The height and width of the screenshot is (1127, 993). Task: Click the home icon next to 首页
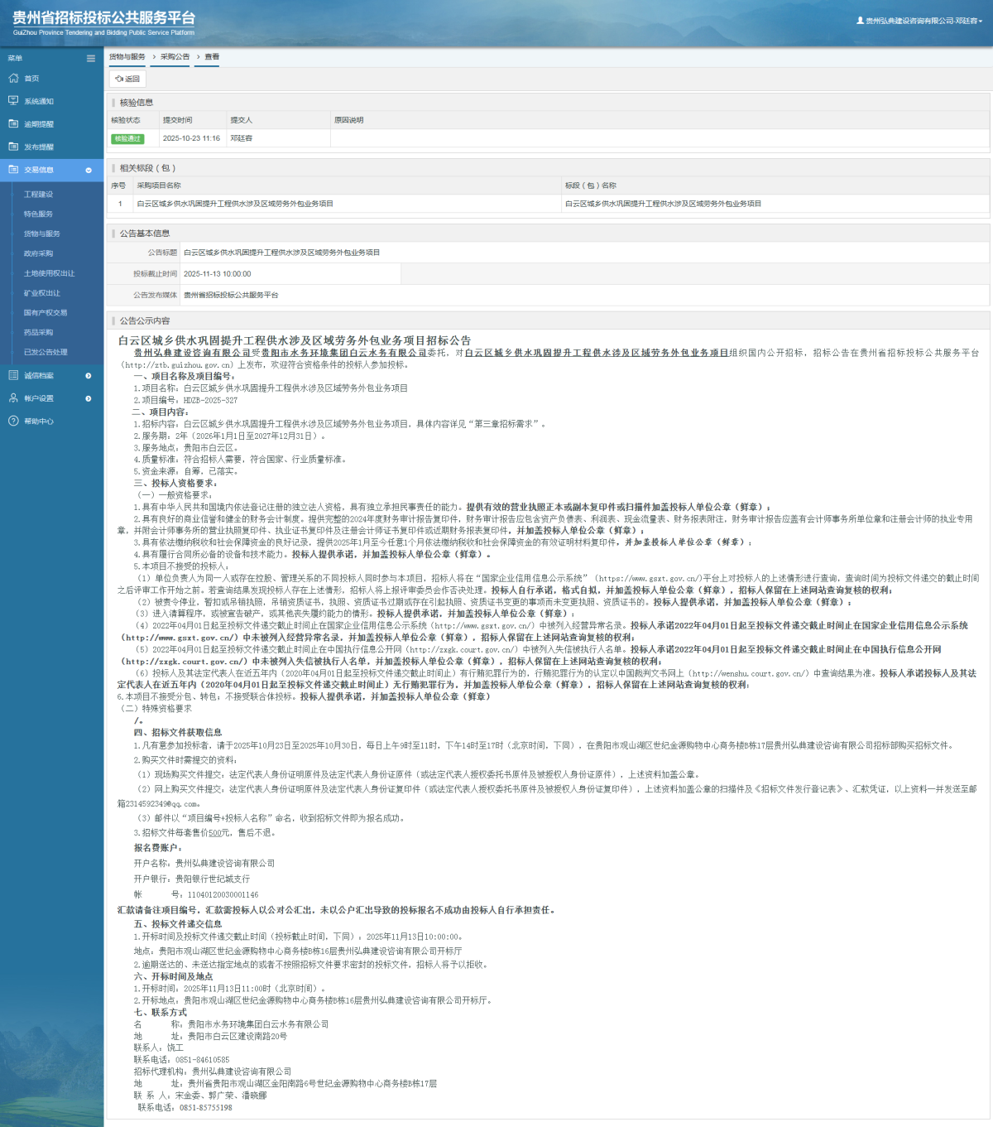tap(13, 78)
